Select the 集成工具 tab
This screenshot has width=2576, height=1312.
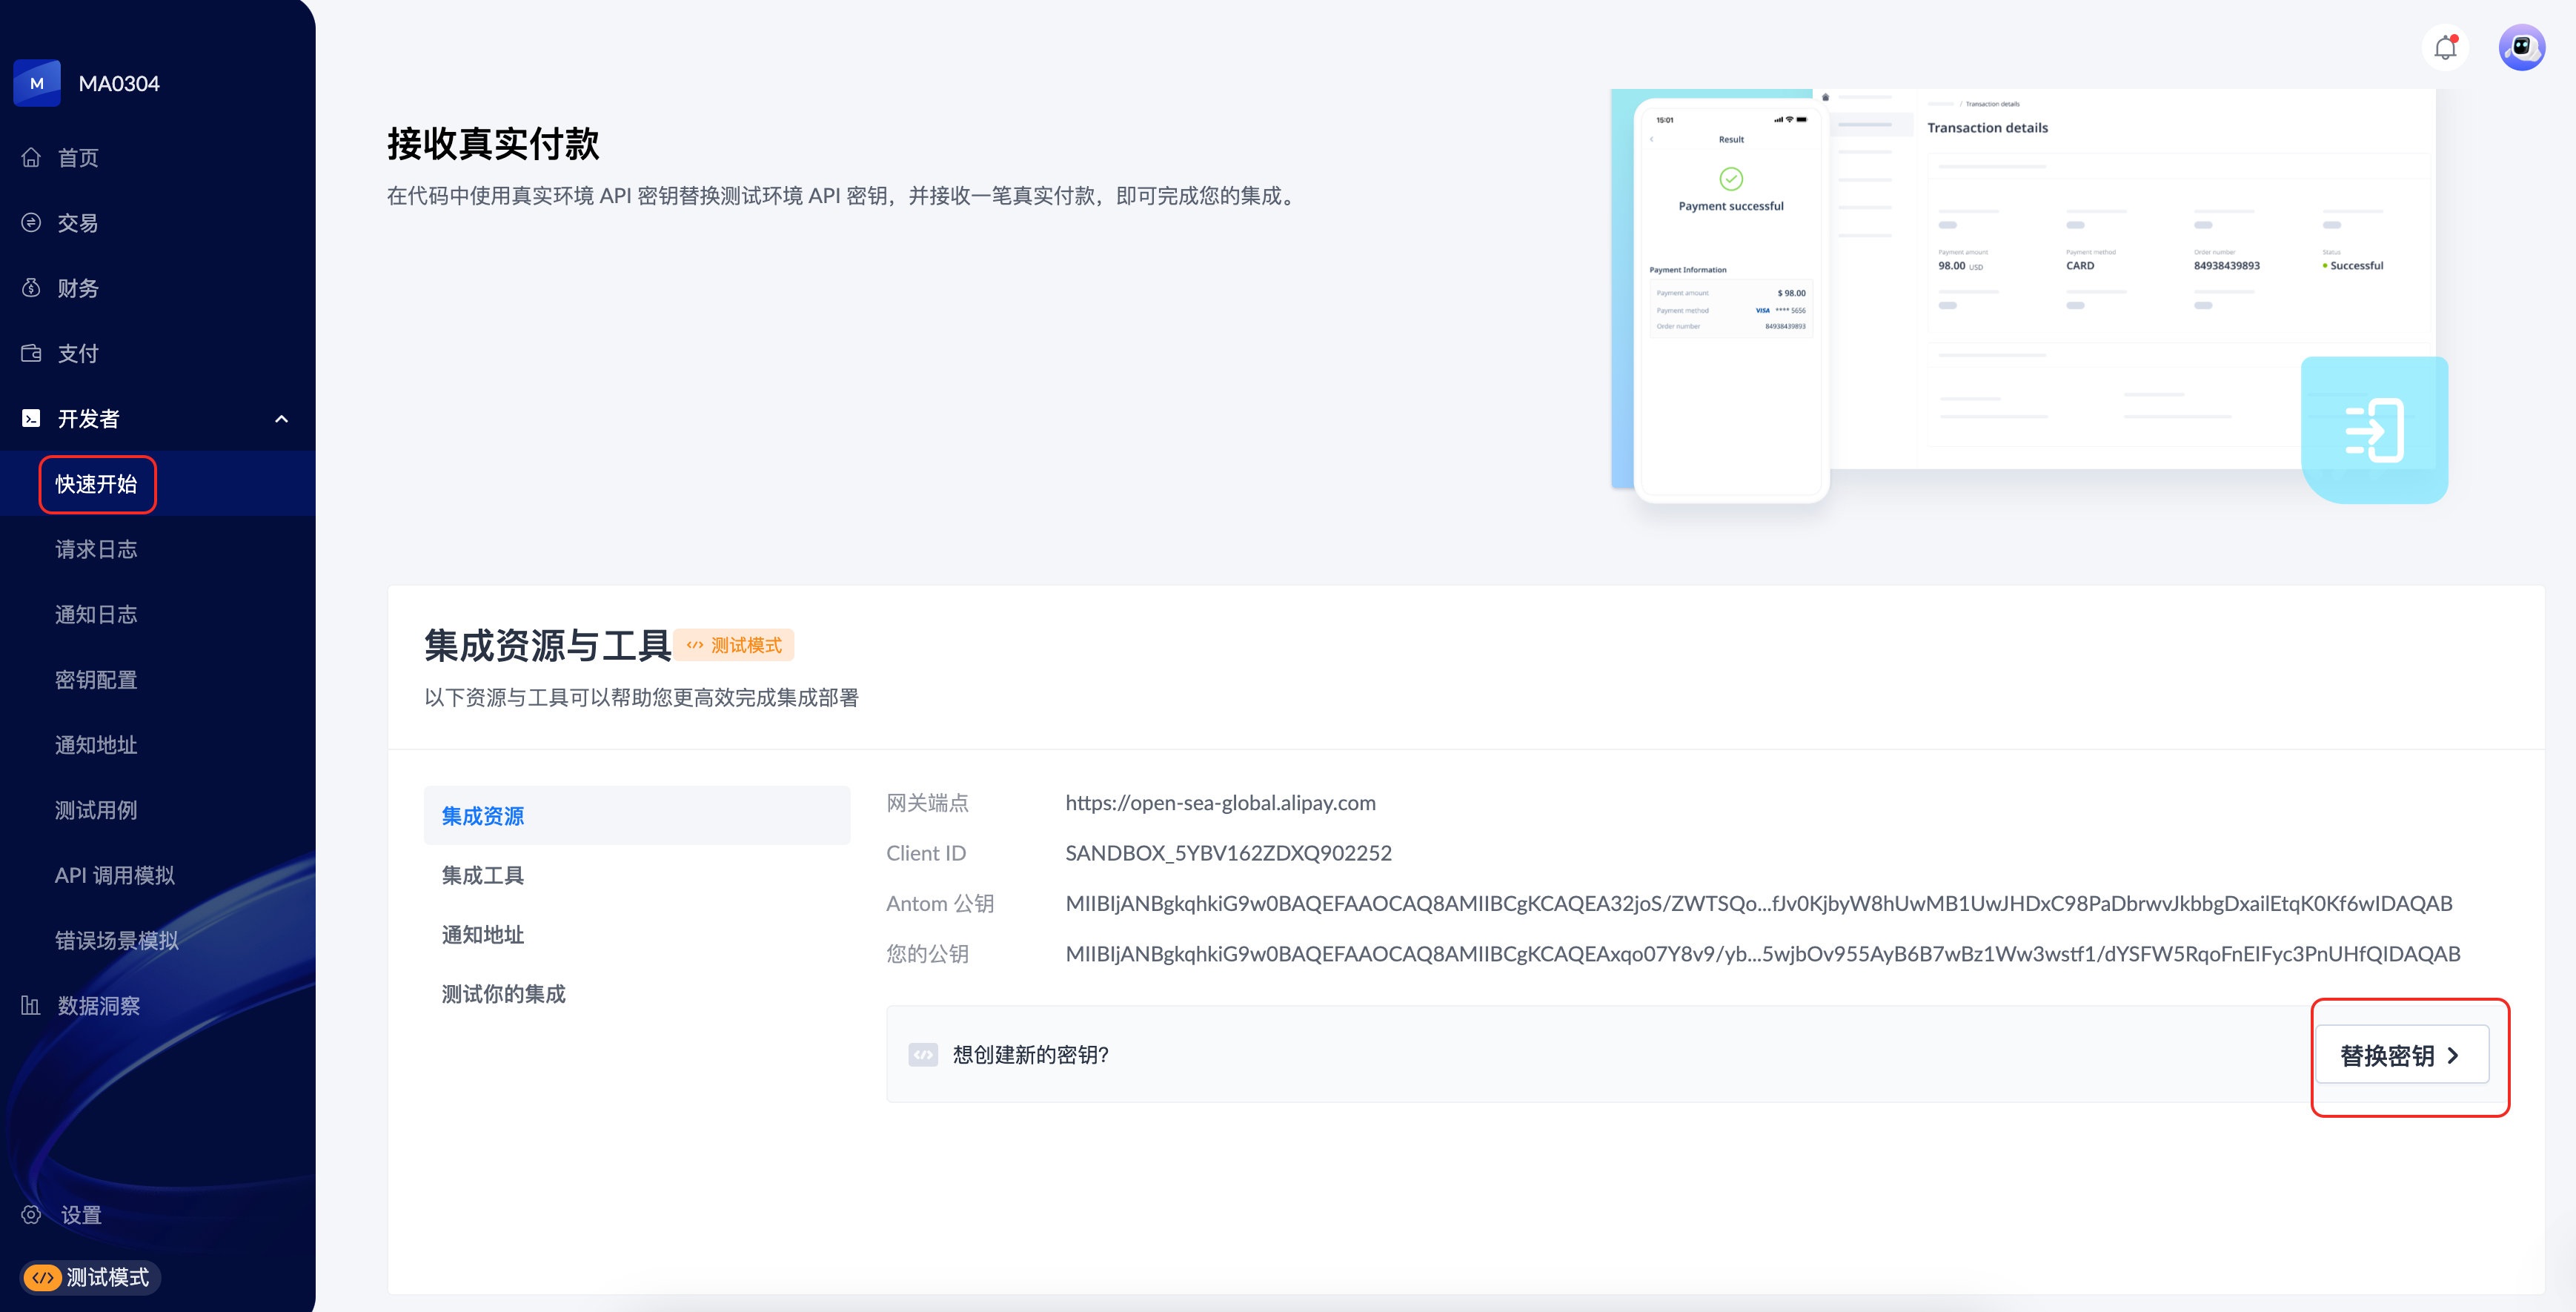[x=483, y=875]
